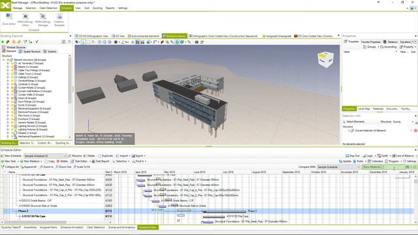The width and height of the screenshot is (418, 235).
Task: Open the Compare With schedule dropdown
Action: click(x=338, y=167)
